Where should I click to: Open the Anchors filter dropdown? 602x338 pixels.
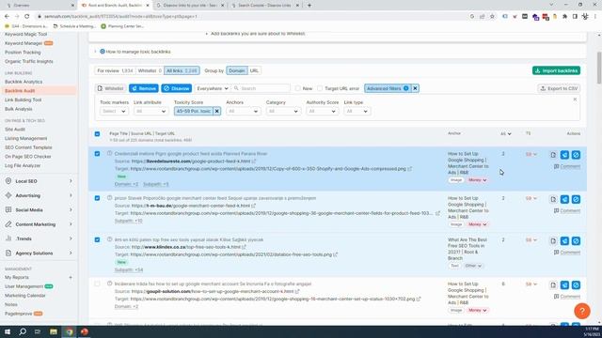(243, 111)
